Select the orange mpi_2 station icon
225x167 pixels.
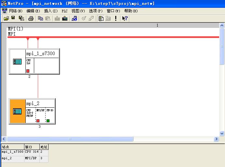pos(17,111)
